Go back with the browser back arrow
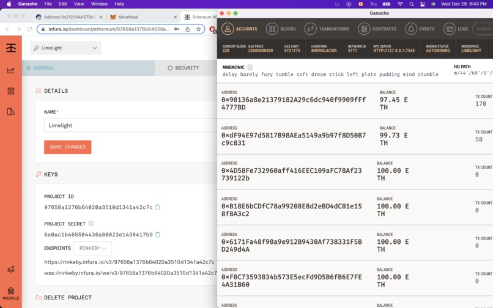 [x=7, y=29]
